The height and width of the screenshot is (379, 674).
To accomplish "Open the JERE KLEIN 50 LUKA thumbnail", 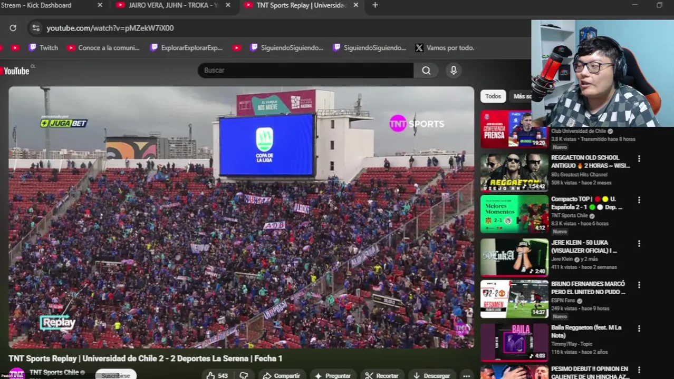I will coord(514,257).
